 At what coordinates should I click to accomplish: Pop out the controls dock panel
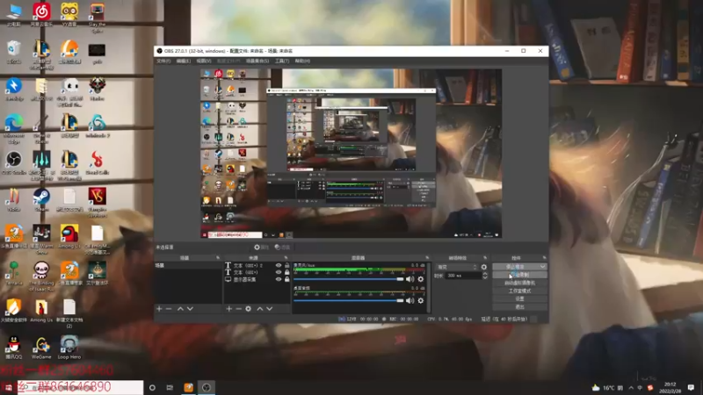tap(544, 258)
